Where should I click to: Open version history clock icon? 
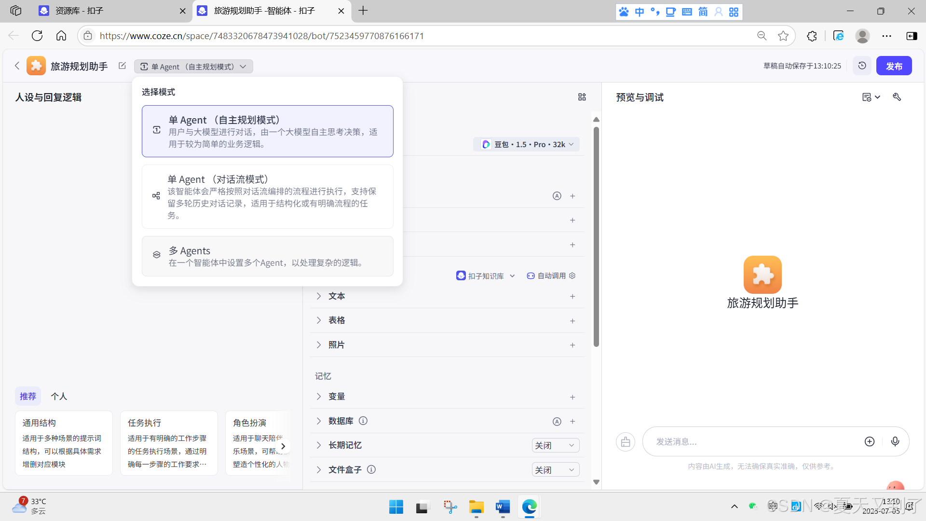point(862,66)
